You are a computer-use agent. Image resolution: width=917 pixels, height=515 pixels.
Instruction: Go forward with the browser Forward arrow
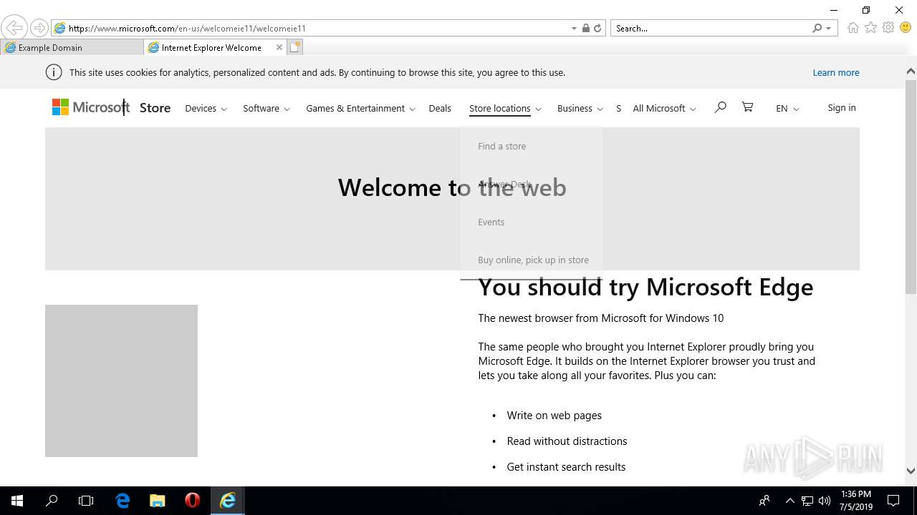[x=39, y=28]
